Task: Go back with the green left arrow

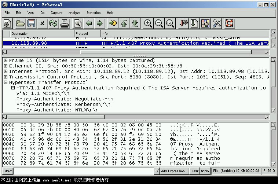Action: pyautogui.click(x=89, y=23)
